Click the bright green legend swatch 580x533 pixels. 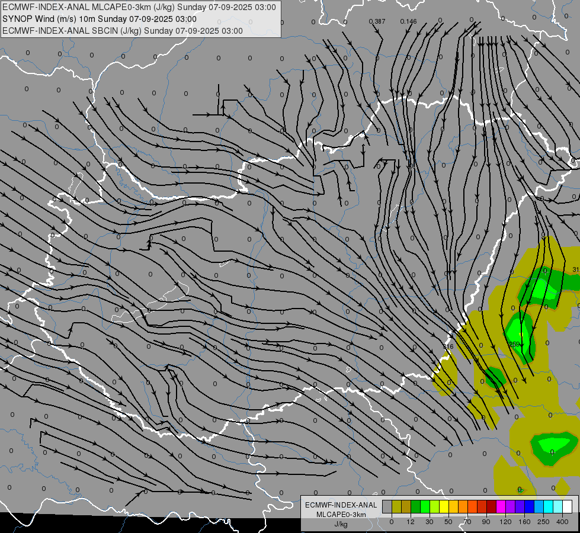(425, 506)
